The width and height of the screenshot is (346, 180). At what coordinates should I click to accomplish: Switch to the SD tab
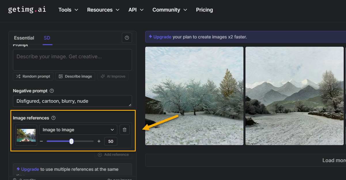(x=47, y=37)
